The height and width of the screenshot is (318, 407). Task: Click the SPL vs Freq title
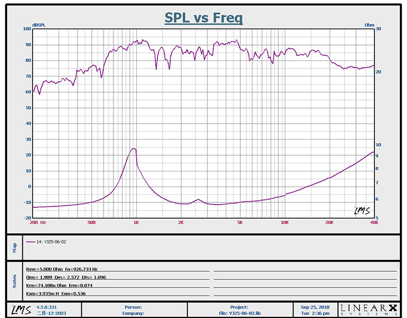click(x=203, y=18)
